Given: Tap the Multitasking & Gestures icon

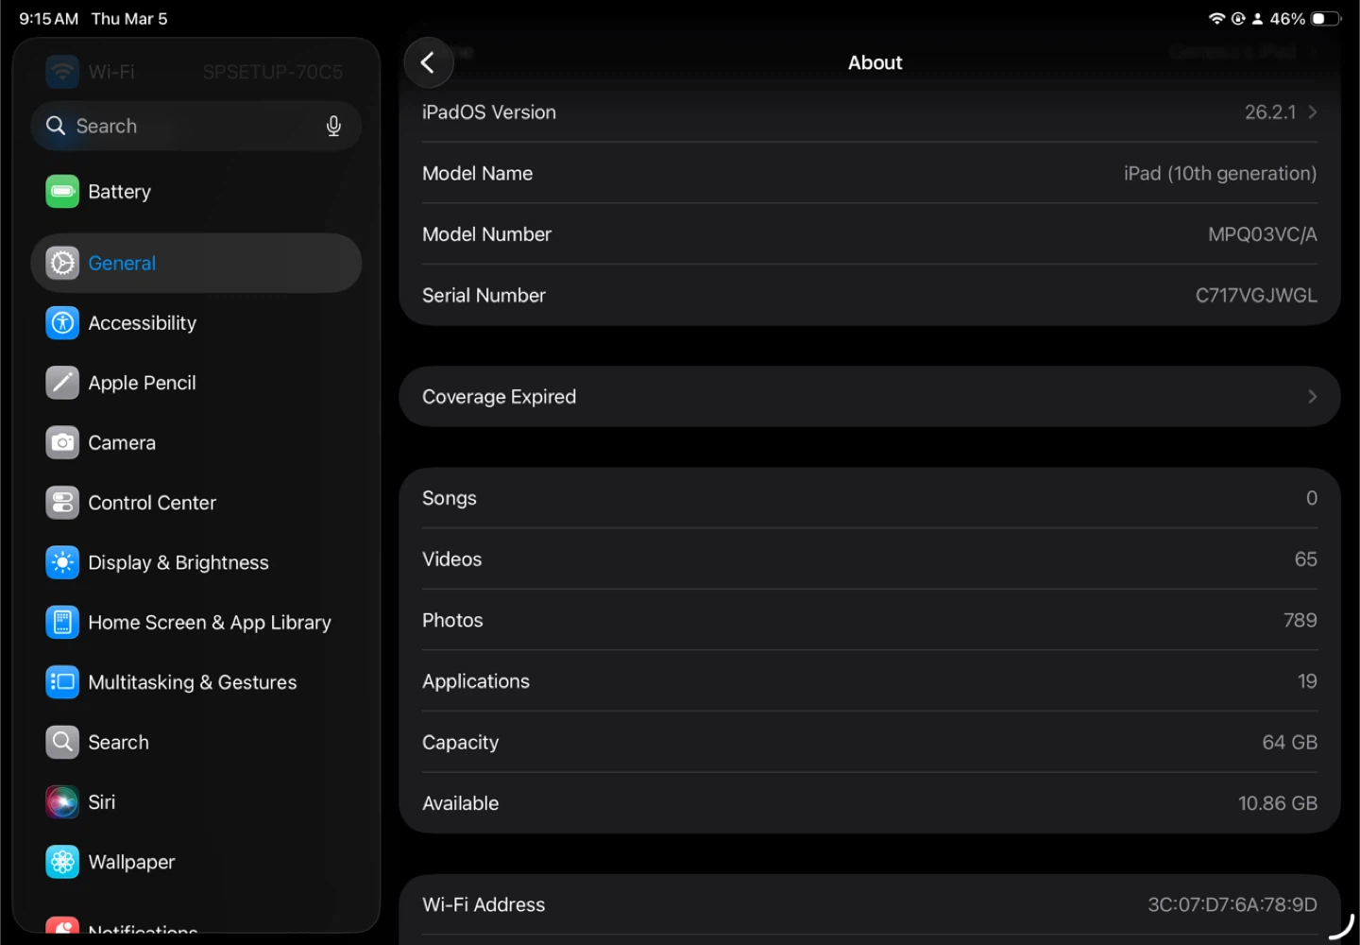Looking at the screenshot, I should pyautogui.click(x=62, y=682).
